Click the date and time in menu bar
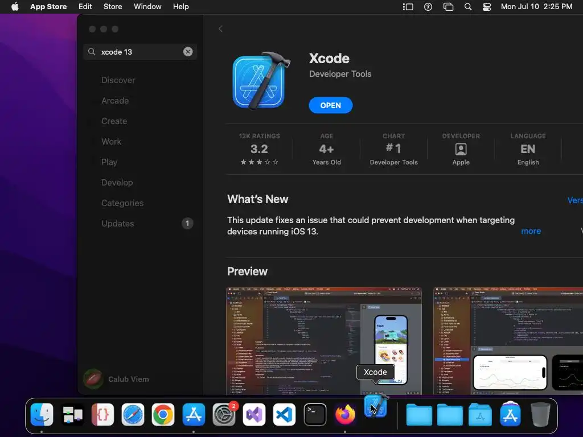 (x=536, y=6)
